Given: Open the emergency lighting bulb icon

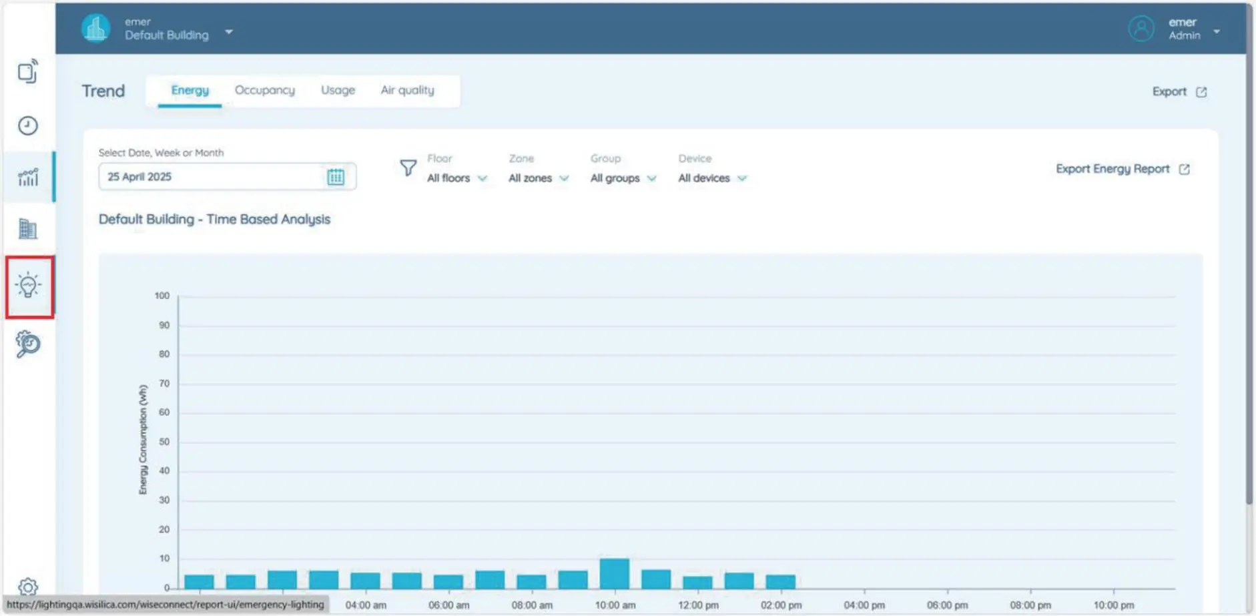Looking at the screenshot, I should [29, 286].
